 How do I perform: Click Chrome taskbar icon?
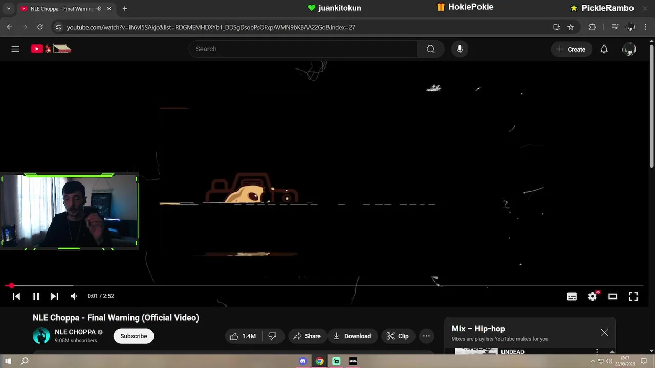click(x=320, y=361)
